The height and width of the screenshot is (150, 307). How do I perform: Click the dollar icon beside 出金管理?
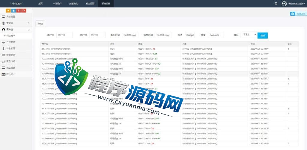pyautogui.click(x=4, y=48)
